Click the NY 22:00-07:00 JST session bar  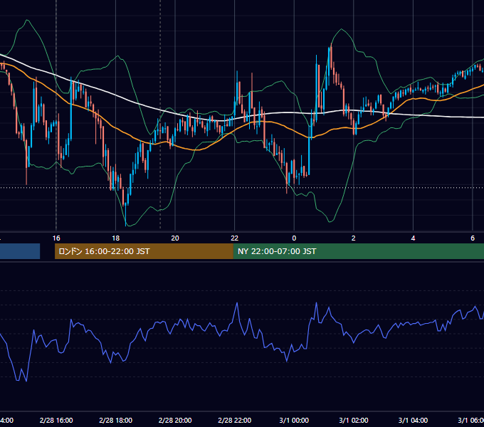[x=359, y=251]
